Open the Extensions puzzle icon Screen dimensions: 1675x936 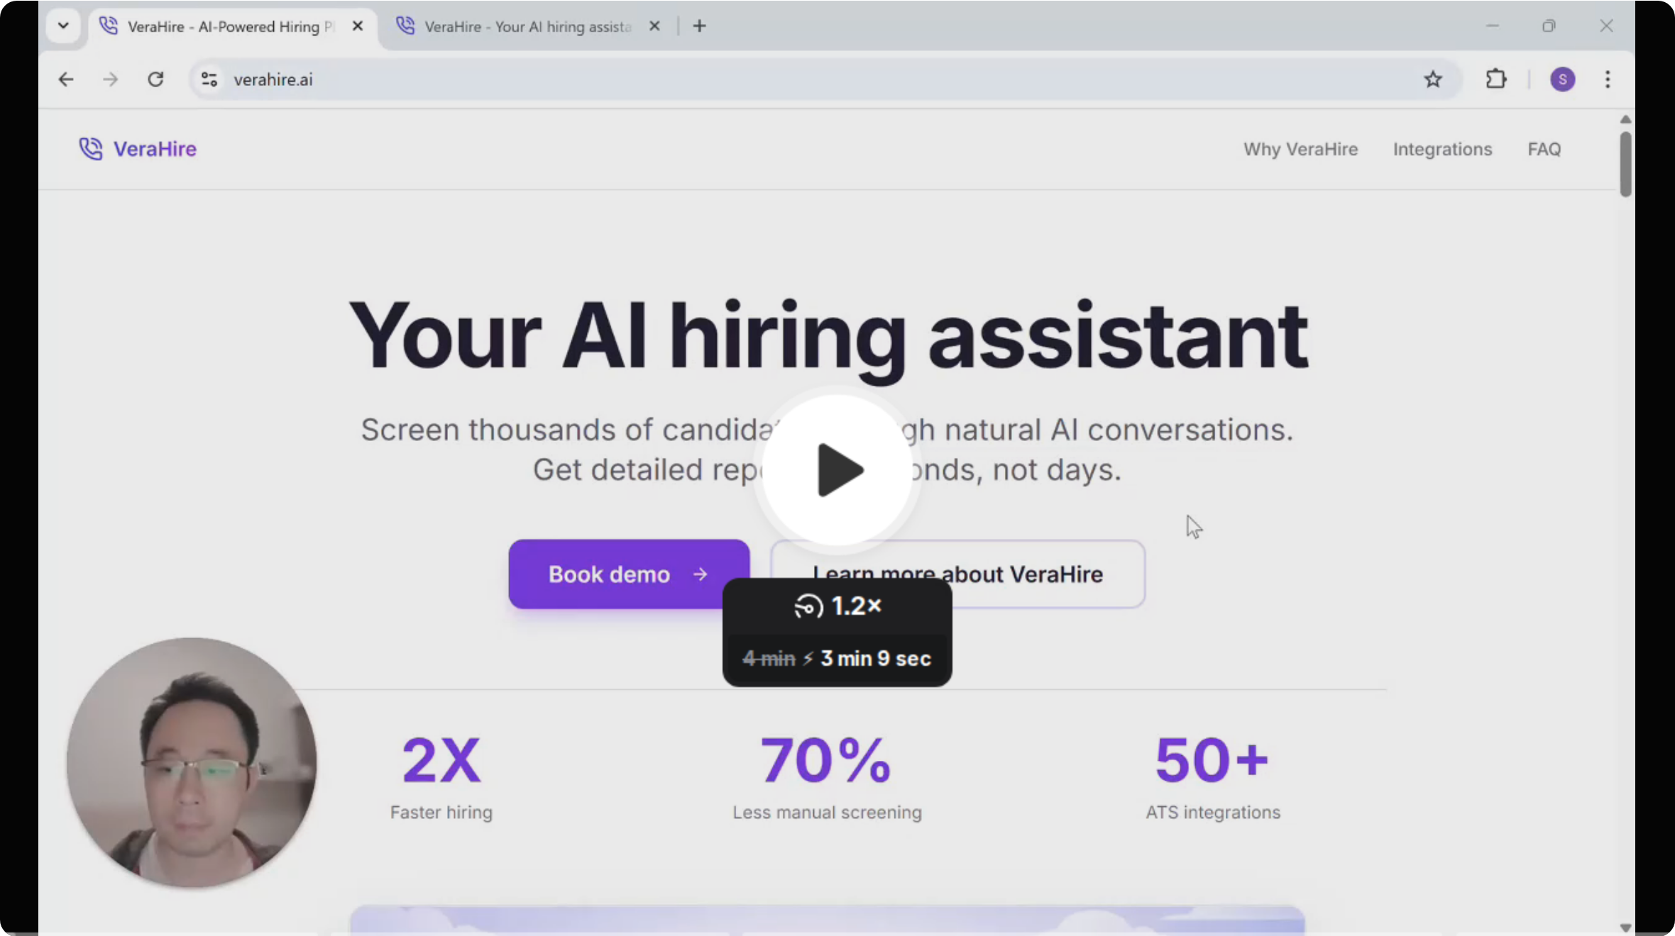tap(1496, 79)
